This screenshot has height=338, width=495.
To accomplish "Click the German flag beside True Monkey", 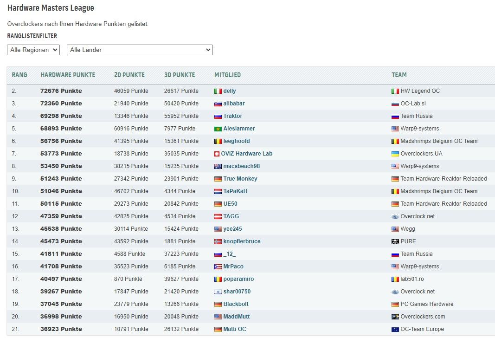I will (218, 179).
